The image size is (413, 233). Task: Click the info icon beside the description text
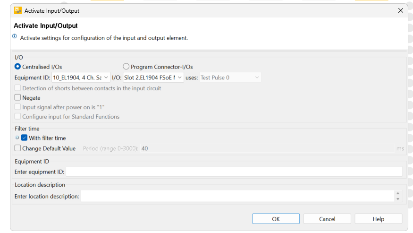pyautogui.click(x=15, y=36)
